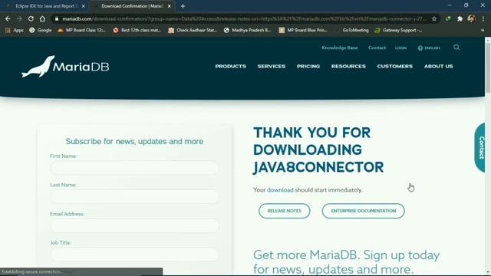Close the Eclipse IDE tab
Viewport: 491px width, 276px height.
pyautogui.click(x=84, y=6)
